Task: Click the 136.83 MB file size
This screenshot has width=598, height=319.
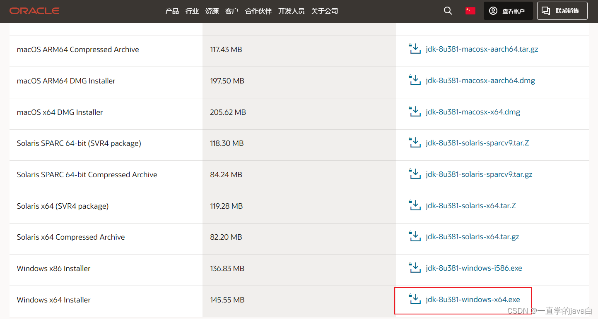Action: (x=227, y=269)
